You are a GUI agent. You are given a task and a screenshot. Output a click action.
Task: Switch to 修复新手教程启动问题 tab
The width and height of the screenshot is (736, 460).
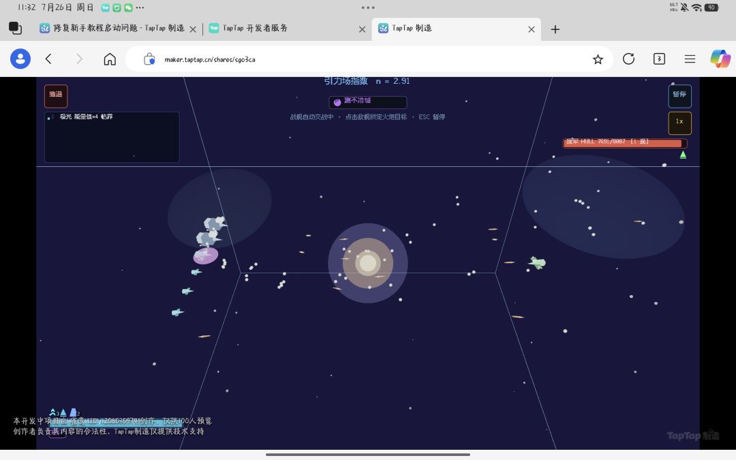pos(119,28)
